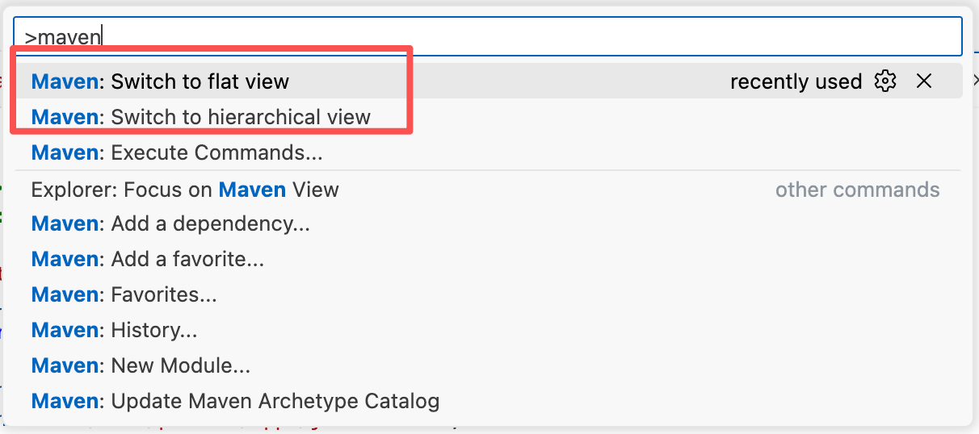Create Maven: New Module...
The height and width of the screenshot is (434, 979).
pyautogui.click(x=141, y=365)
